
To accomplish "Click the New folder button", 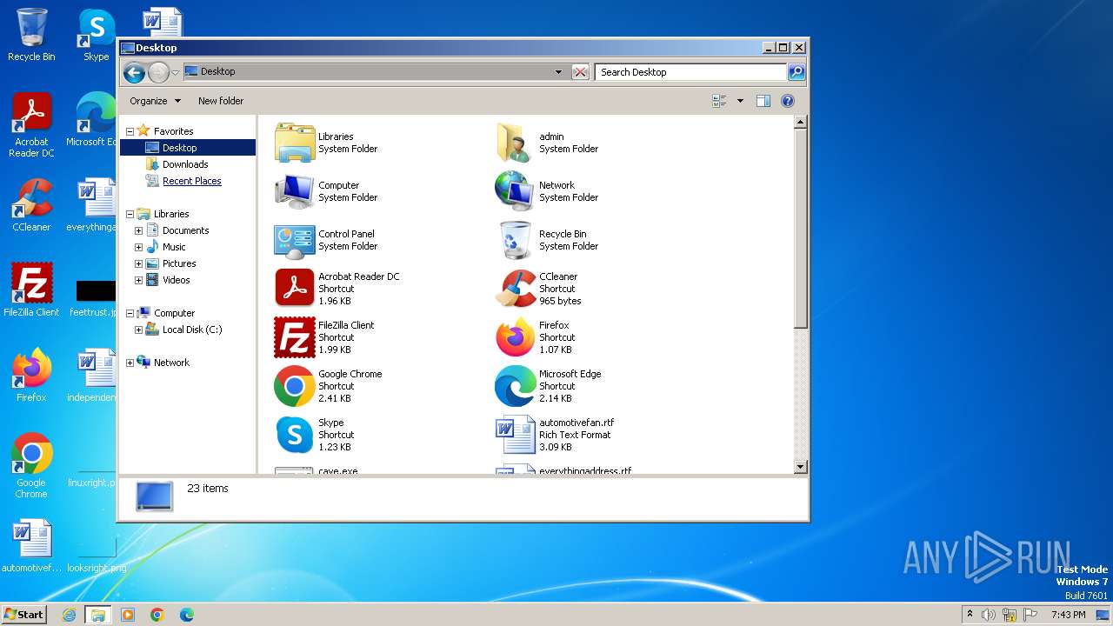I will (x=221, y=101).
